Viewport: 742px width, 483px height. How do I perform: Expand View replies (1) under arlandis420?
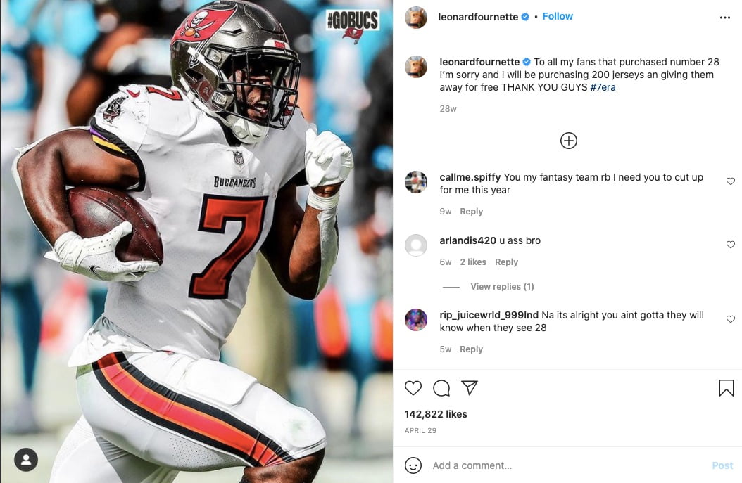pyautogui.click(x=502, y=286)
